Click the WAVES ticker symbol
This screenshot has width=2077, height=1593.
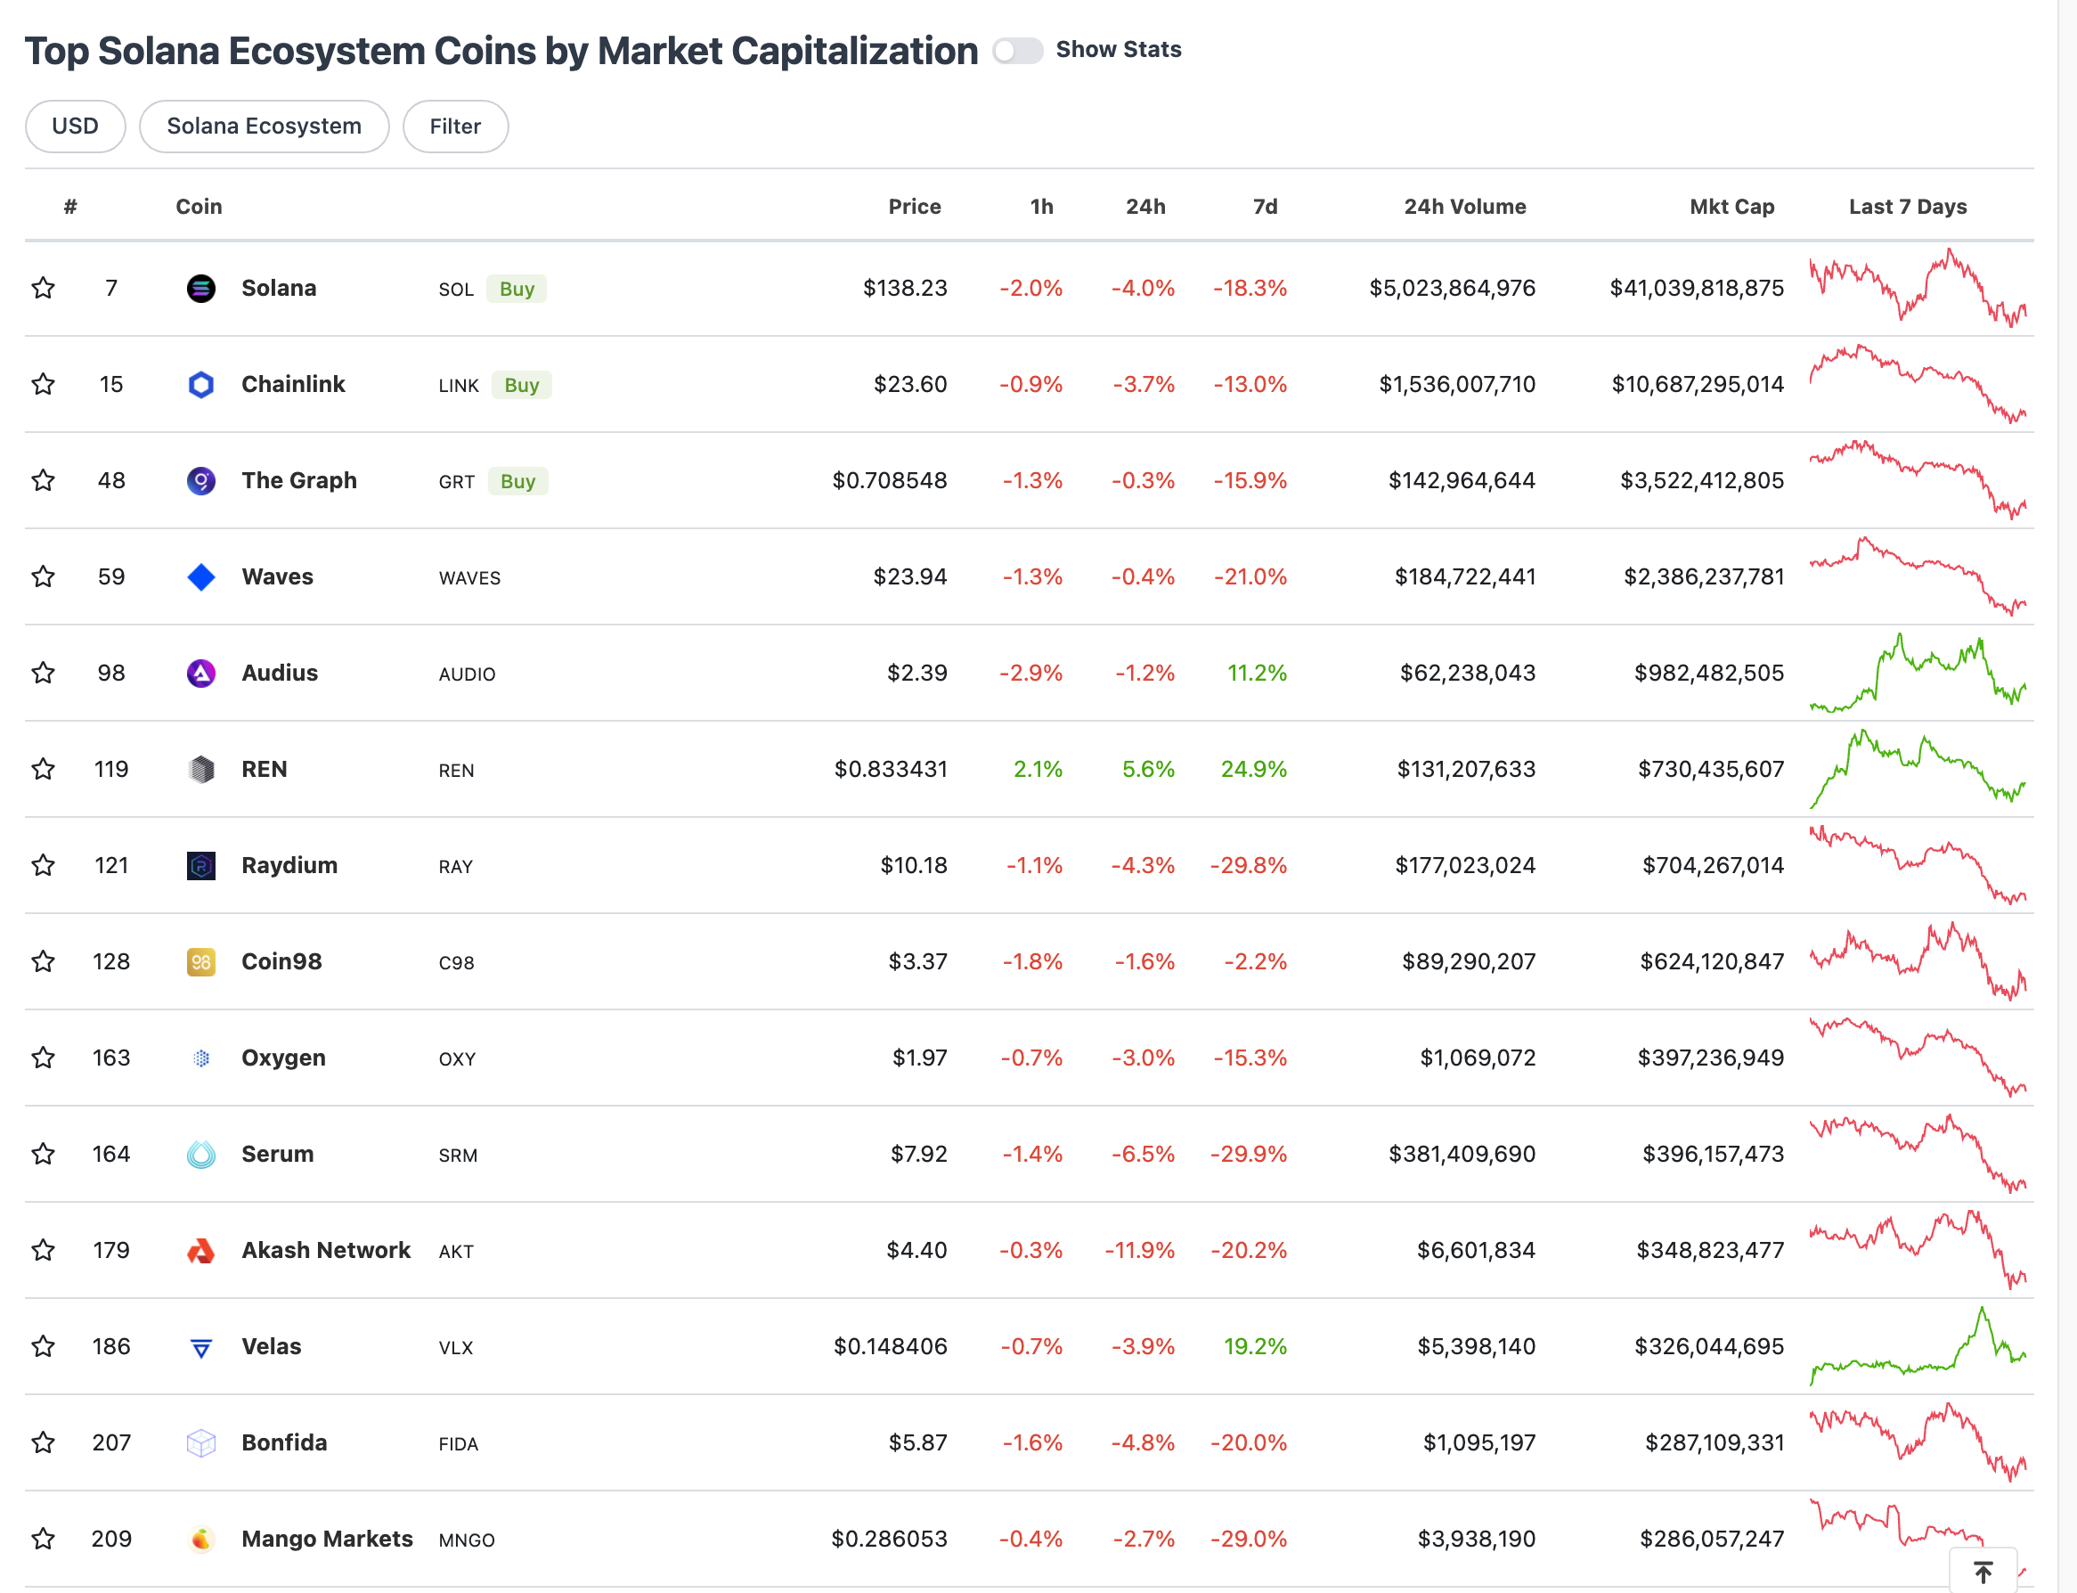469,578
